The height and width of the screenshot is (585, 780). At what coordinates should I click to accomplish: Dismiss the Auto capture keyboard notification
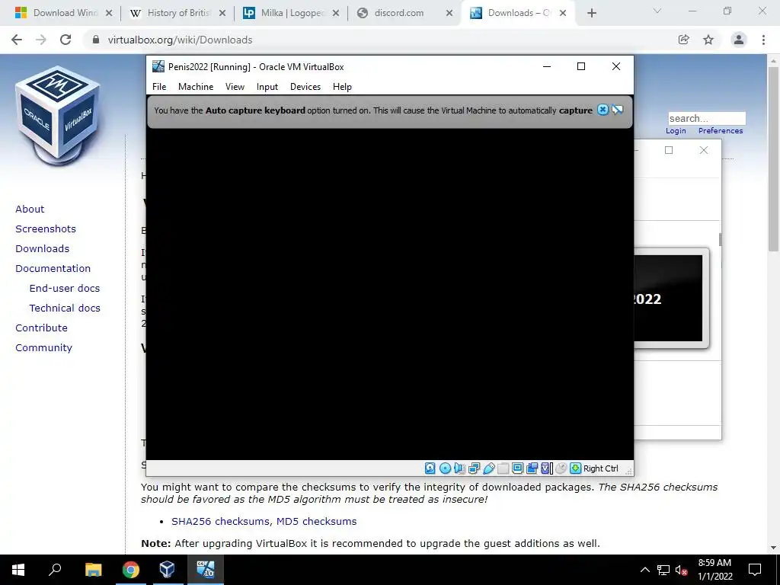click(x=603, y=110)
